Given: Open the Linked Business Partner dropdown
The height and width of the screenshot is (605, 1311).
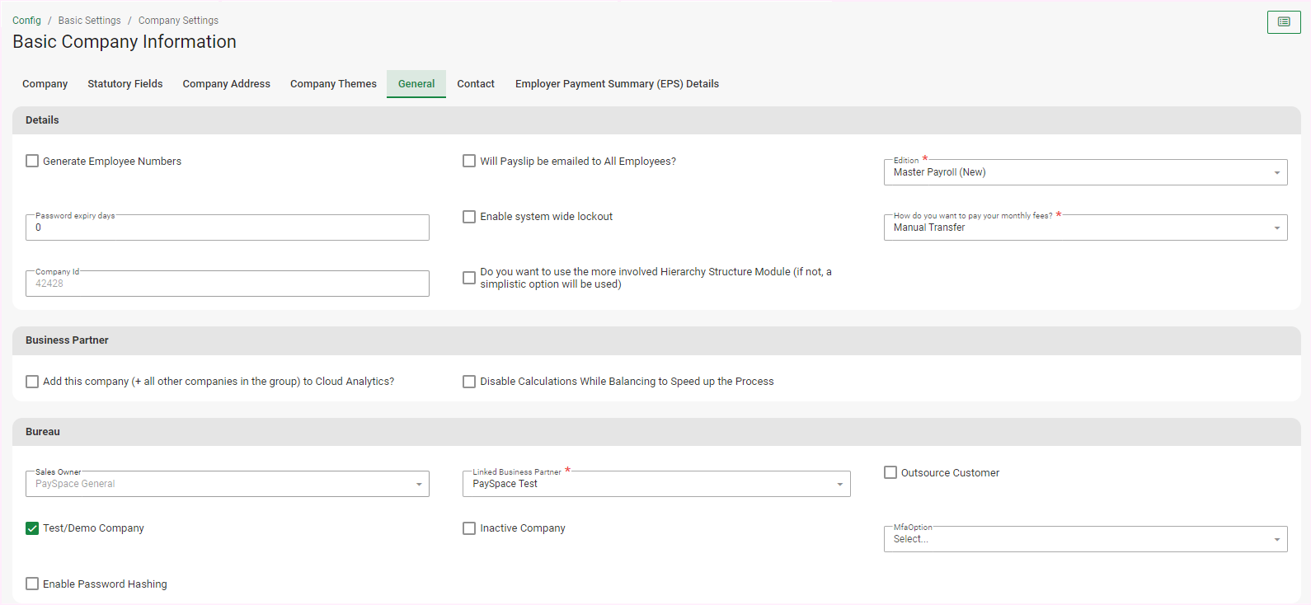Looking at the screenshot, I should tap(655, 484).
